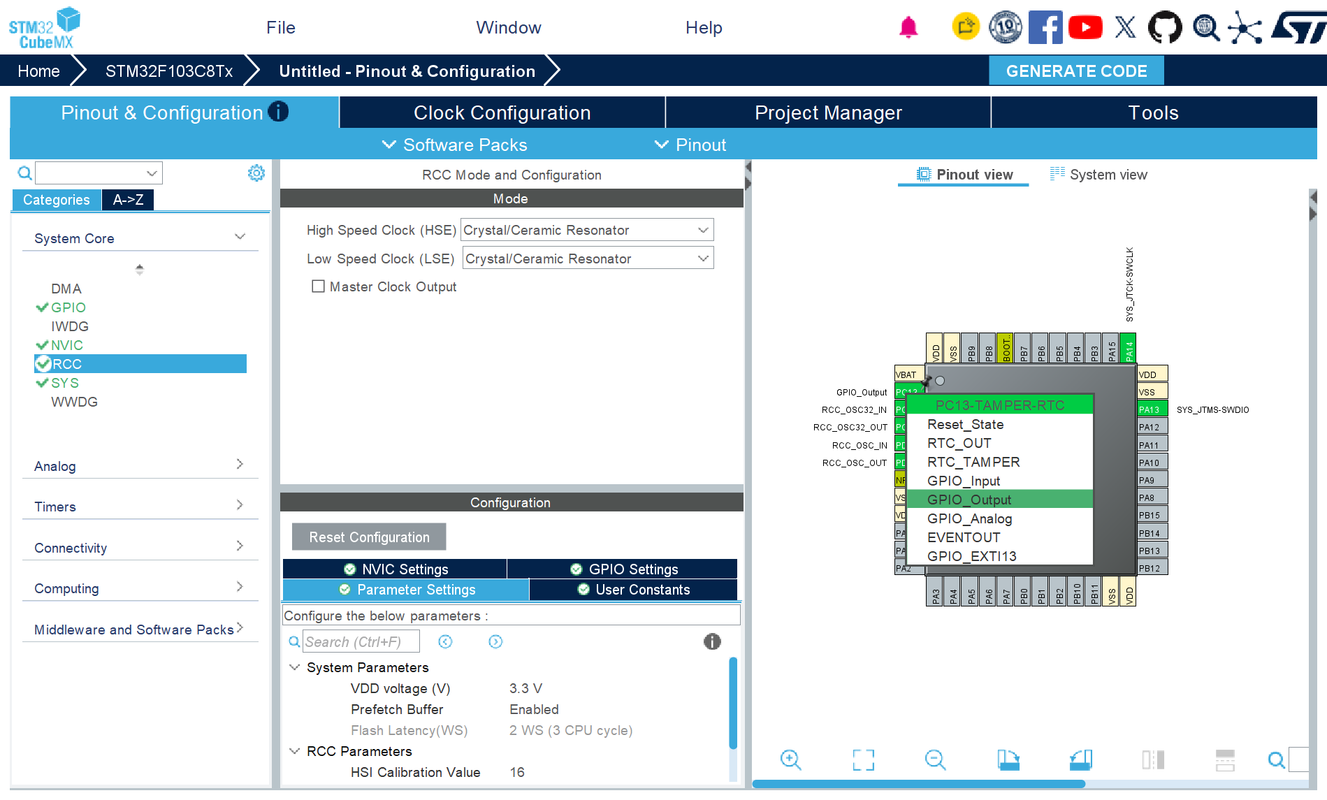1327x800 pixels.
Task: Open the 10-year anniversary badge
Action: [1006, 27]
